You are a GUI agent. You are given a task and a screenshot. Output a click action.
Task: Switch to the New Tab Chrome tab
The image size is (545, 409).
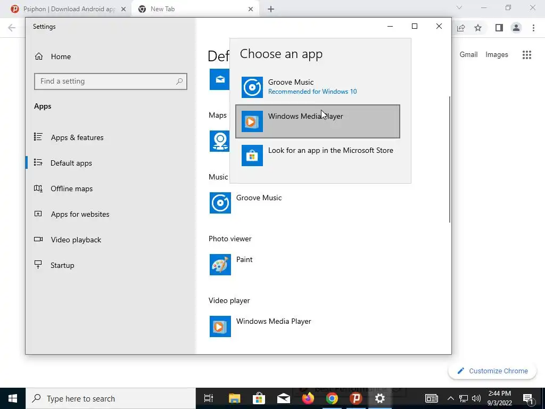coord(195,9)
